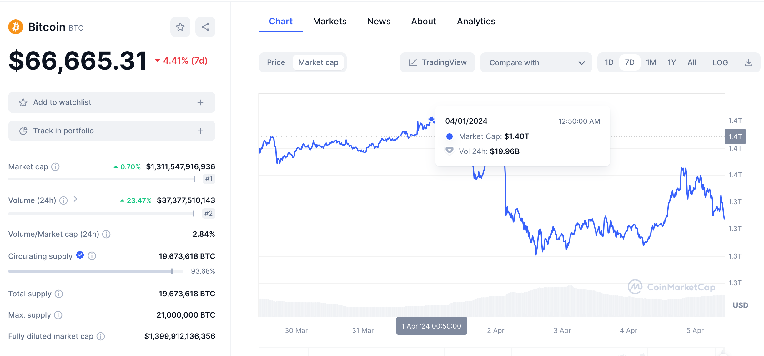Viewport: 764px width, 356px height.
Task: Toggle the 1D time range
Action: click(x=609, y=62)
